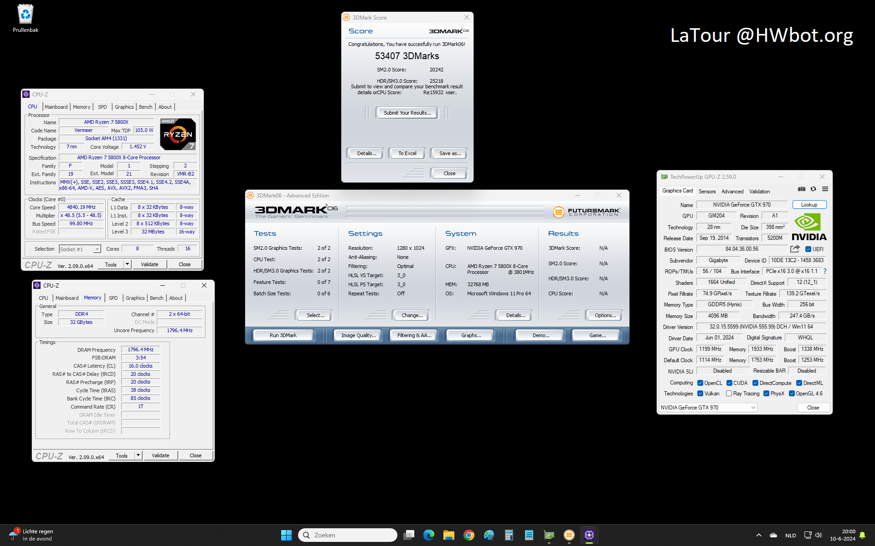This screenshot has width=875, height=546.
Task: Open Notepad icon on taskbar
Action: (529, 535)
